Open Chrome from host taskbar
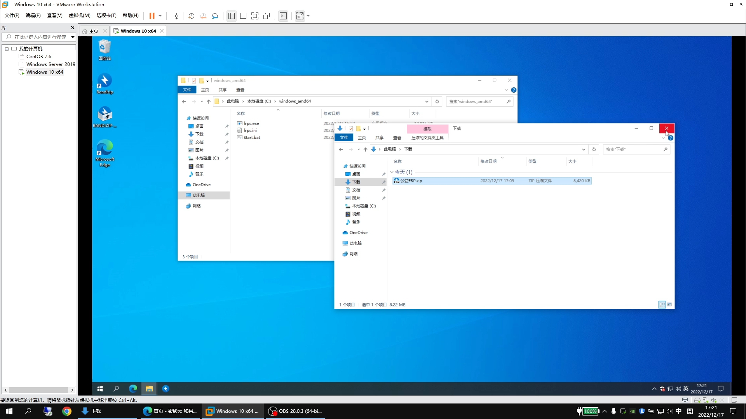The height and width of the screenshot is (419, 746). (67, 411)
